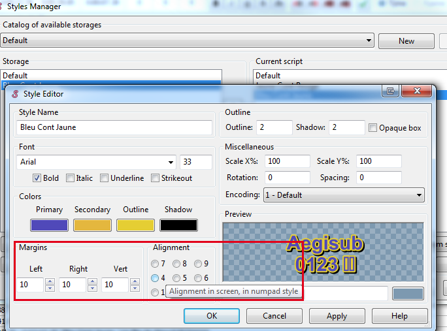Select alignment 5 radio button
This screenshot has height=331, width=447.
point(176,278)
